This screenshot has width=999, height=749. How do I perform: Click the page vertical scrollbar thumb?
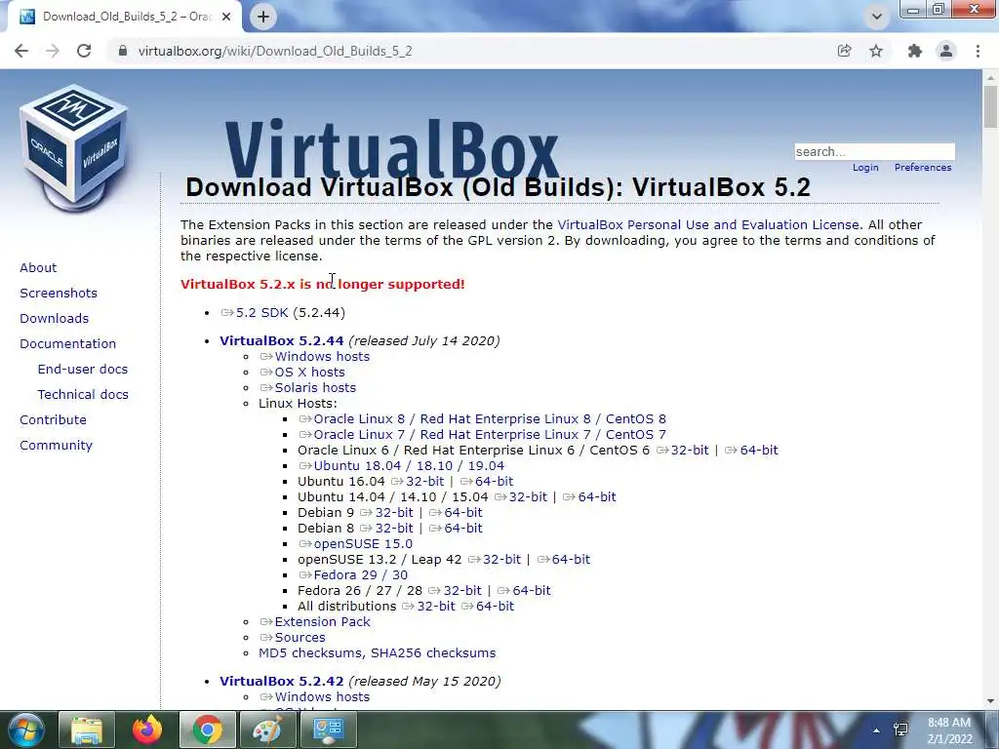click(x=990, y=107)
